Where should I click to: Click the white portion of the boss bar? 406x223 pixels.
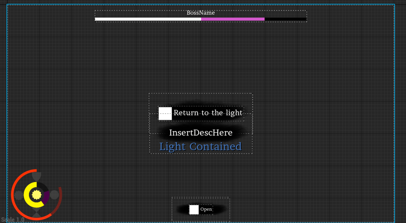[147, 19]
